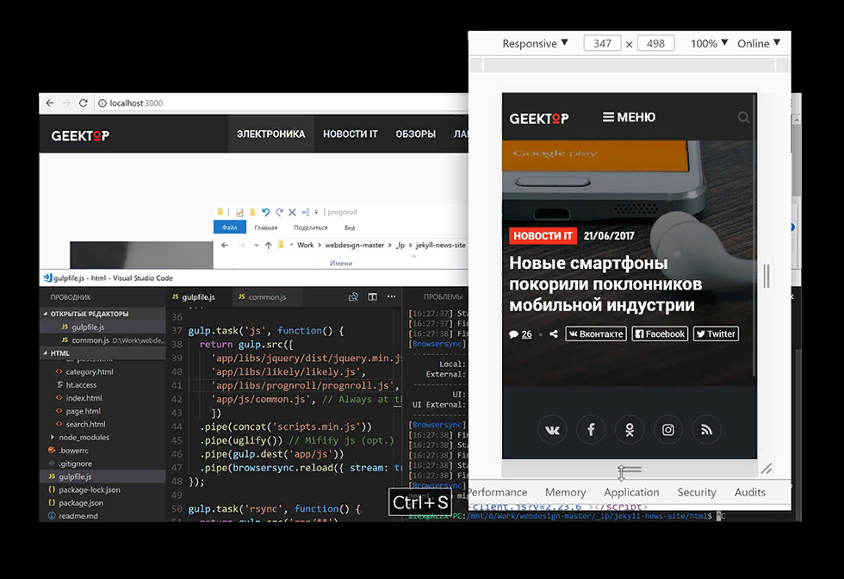Click the browser reload button
Screen dimensions: 844x579
point(84,103)
